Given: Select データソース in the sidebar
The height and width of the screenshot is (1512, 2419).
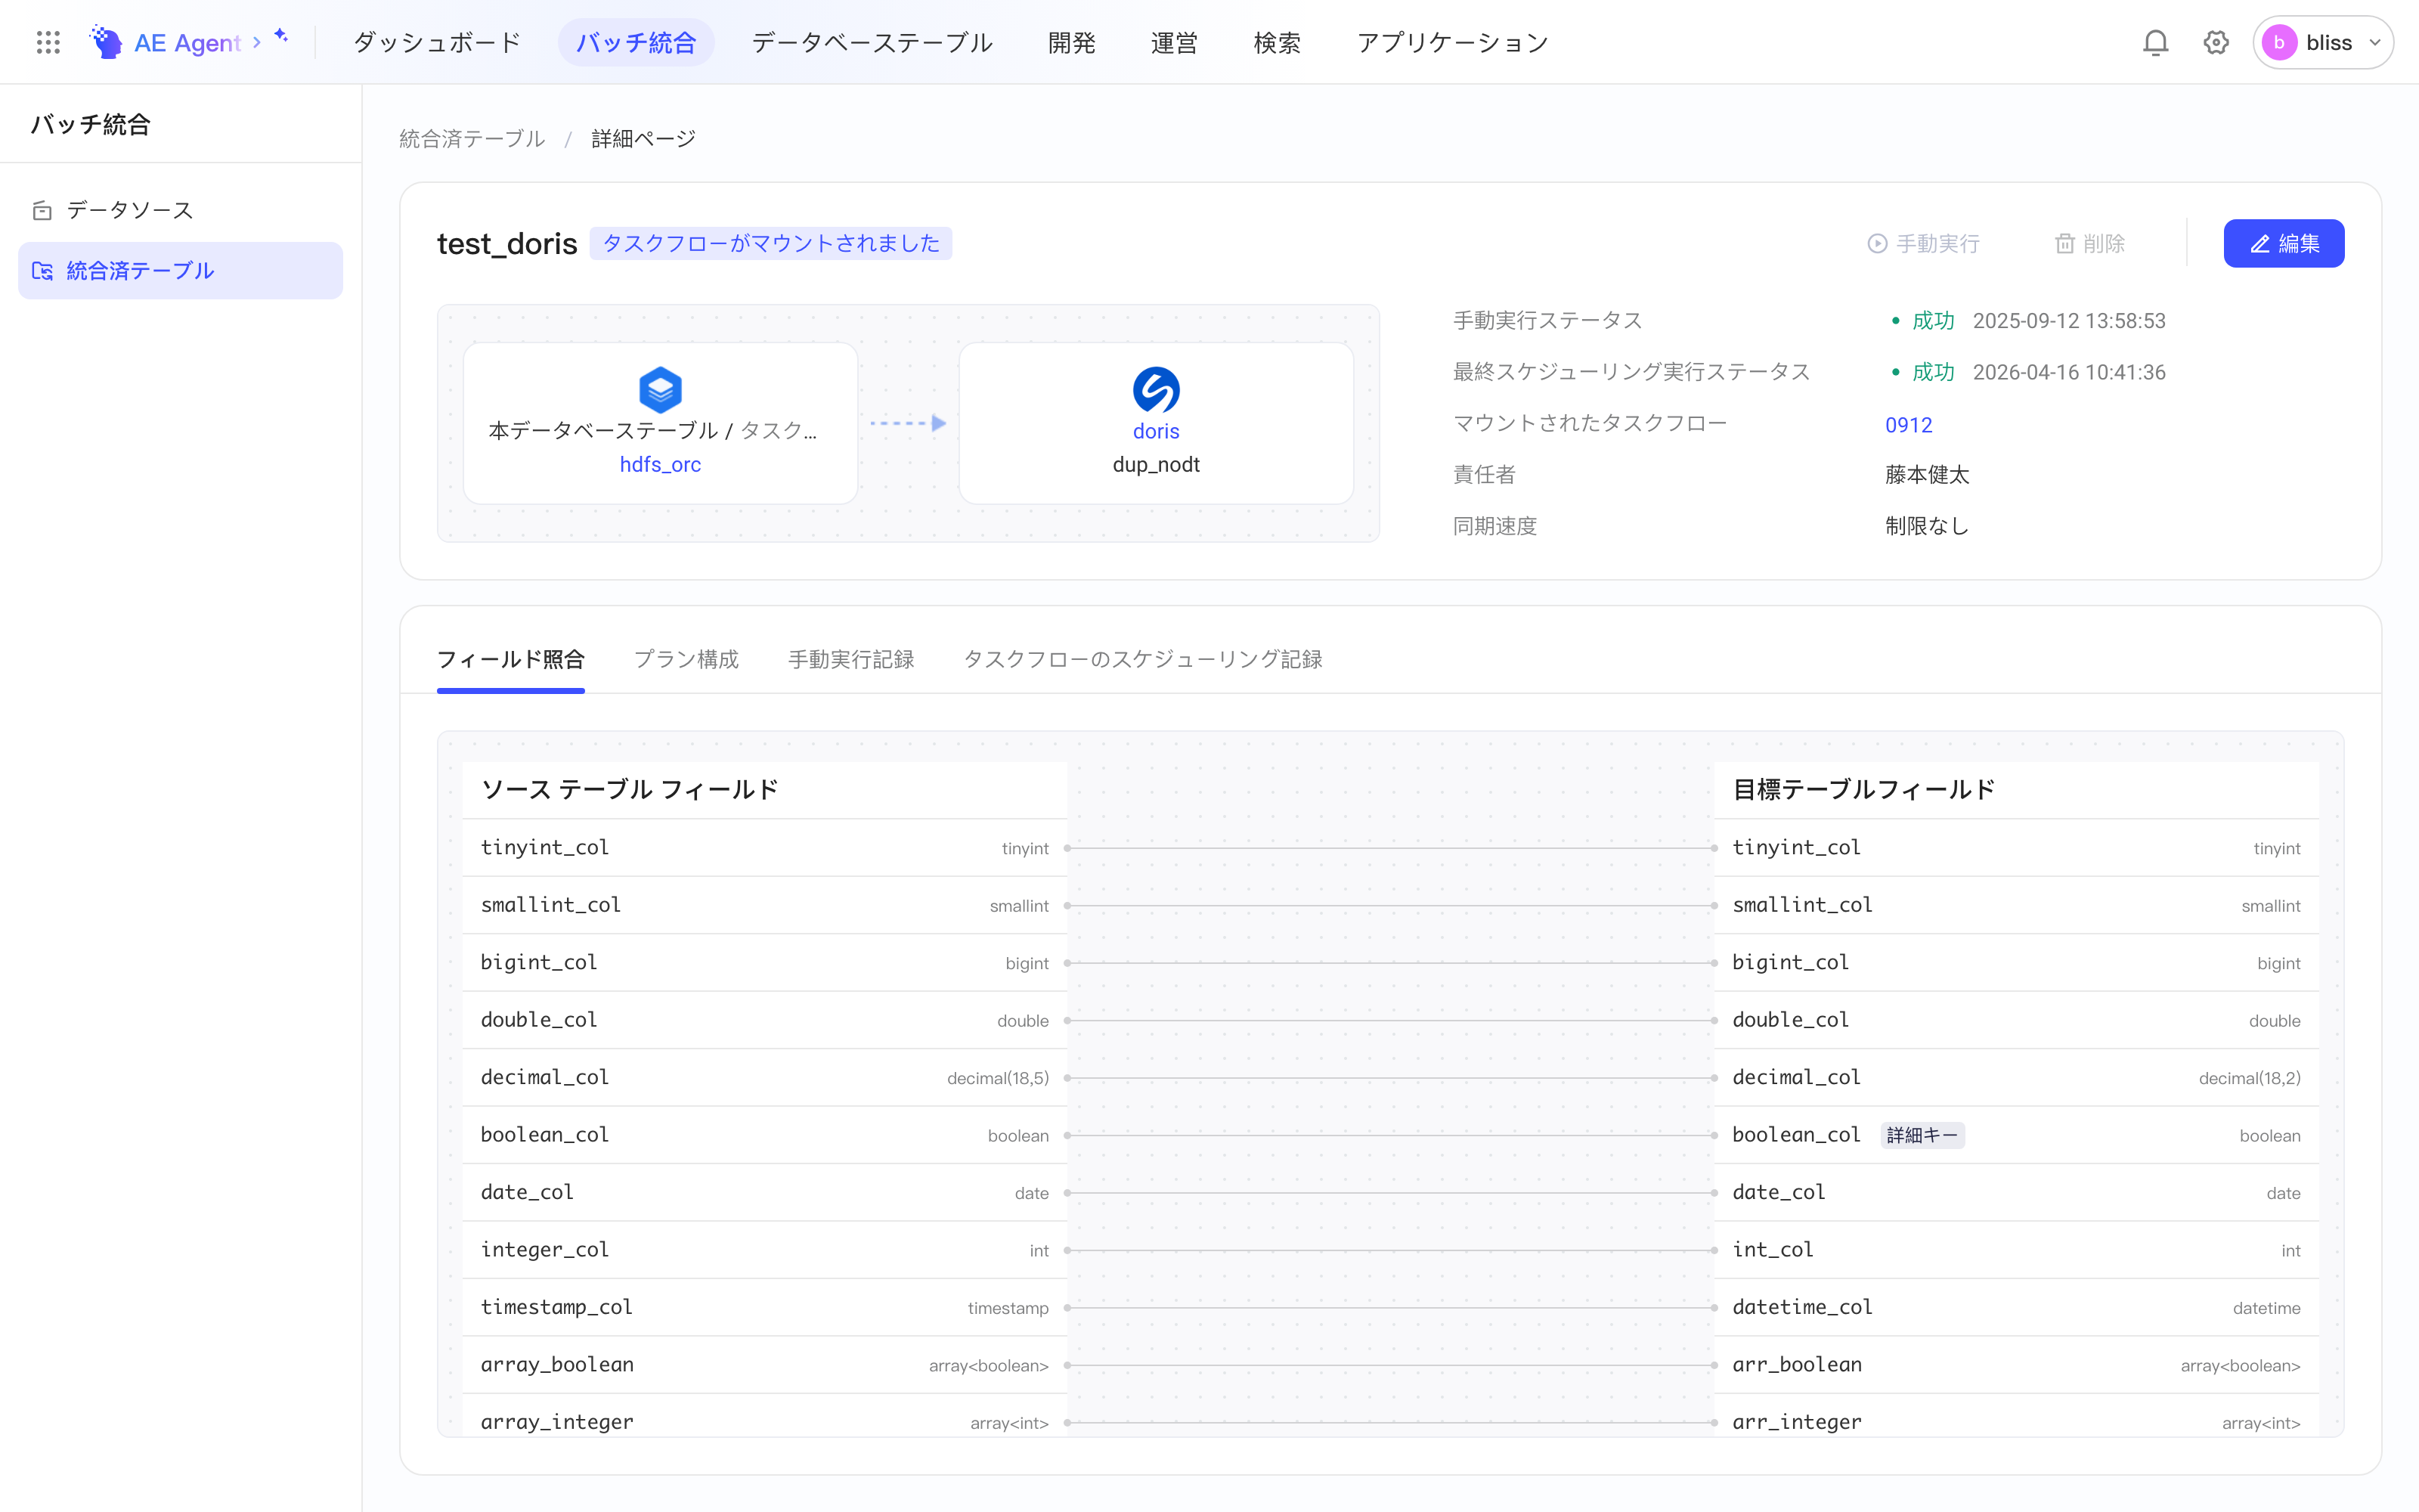Looking at the screenshot, I should [x=181, y=210].
